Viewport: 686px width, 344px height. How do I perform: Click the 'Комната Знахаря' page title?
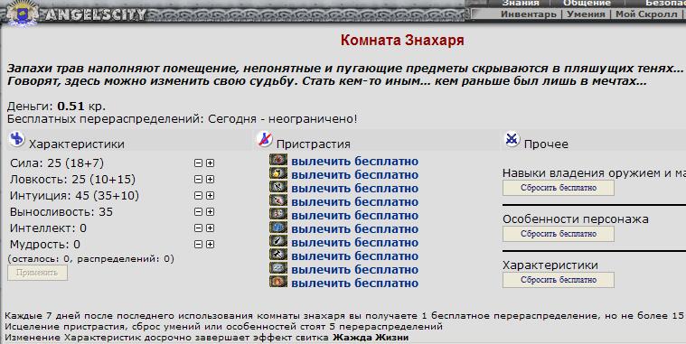point(402,41)
